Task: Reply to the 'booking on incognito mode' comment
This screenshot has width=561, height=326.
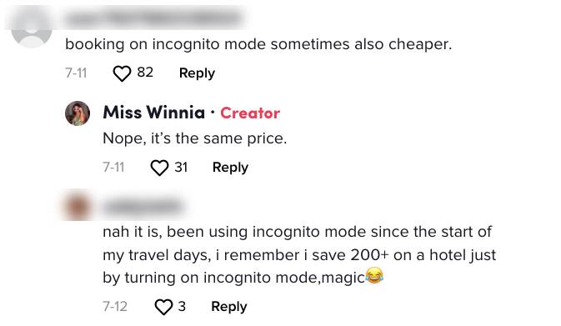Action: coord(197,73)
